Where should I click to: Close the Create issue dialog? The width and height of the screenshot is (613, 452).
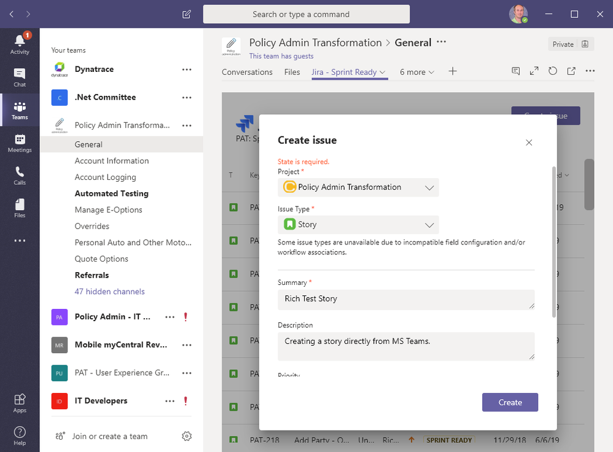click(x=529, y=142)
